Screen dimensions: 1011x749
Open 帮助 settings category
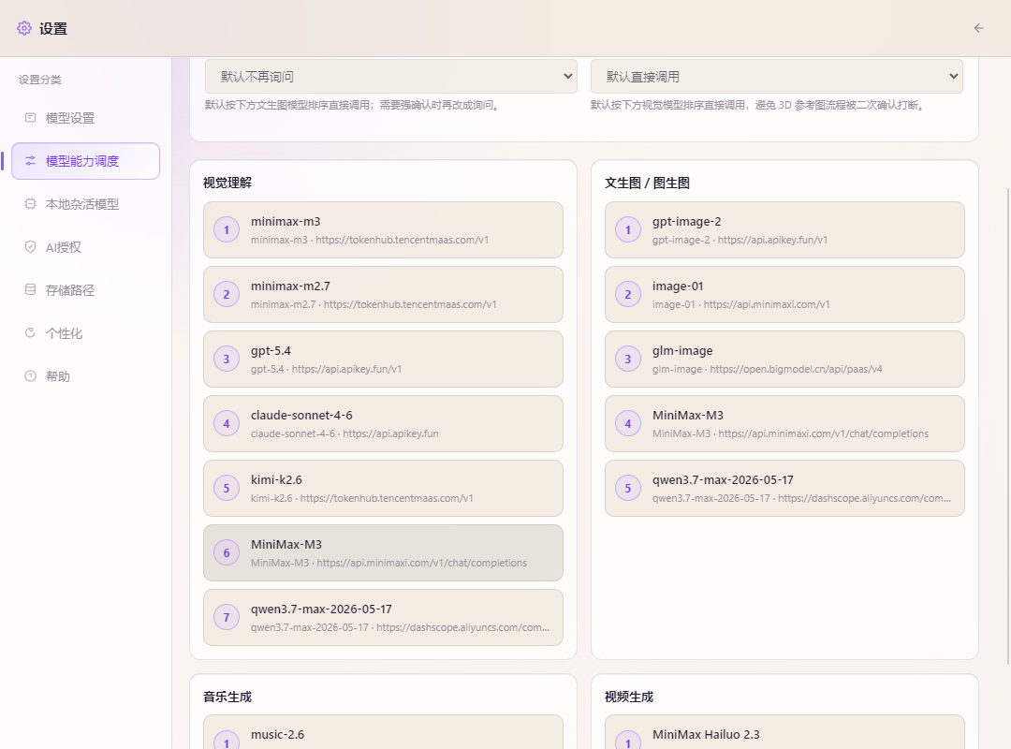(86, 376)
